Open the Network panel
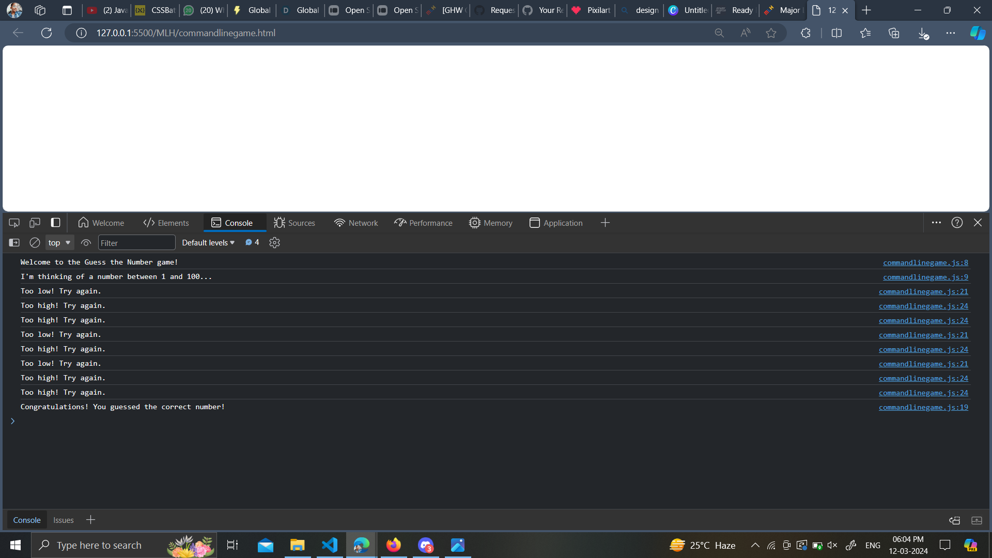This screenshot has height=558, width=992. coord(356,223)
